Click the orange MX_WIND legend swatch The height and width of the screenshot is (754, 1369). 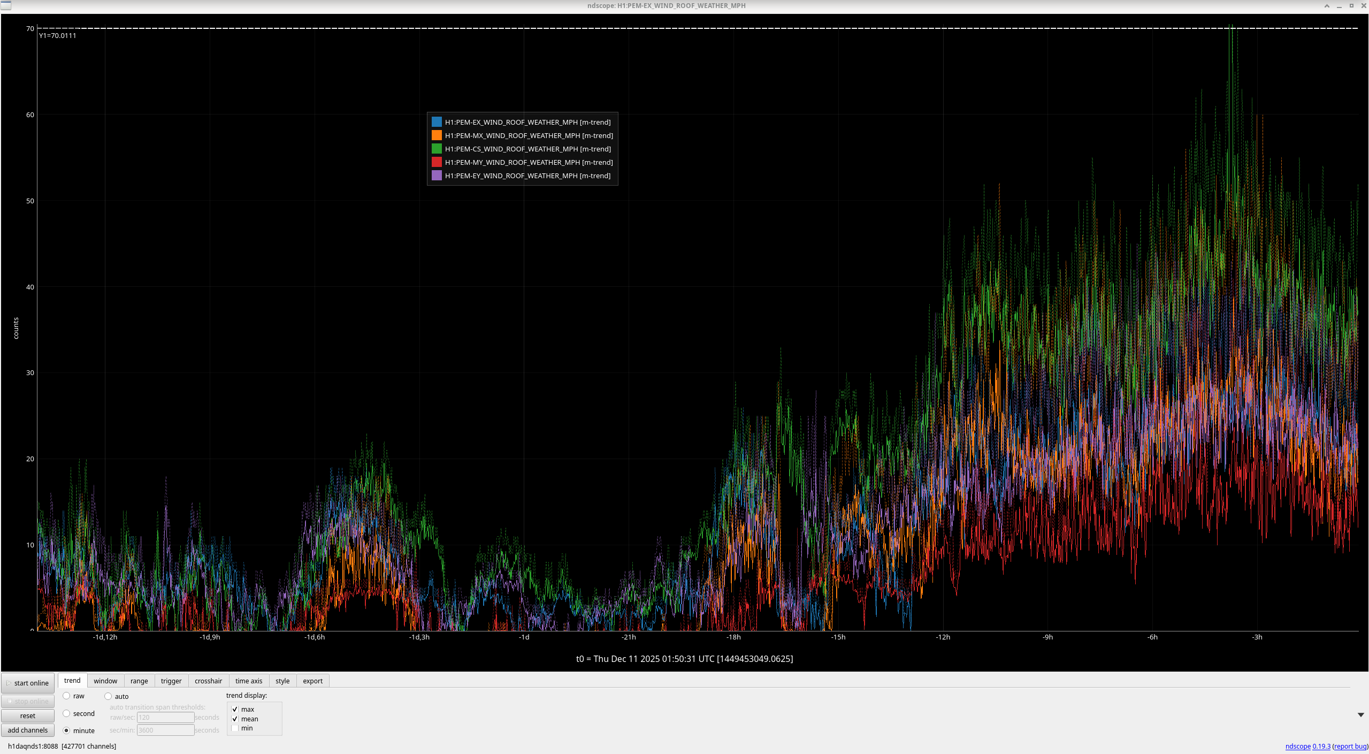[x=437, y=135]
